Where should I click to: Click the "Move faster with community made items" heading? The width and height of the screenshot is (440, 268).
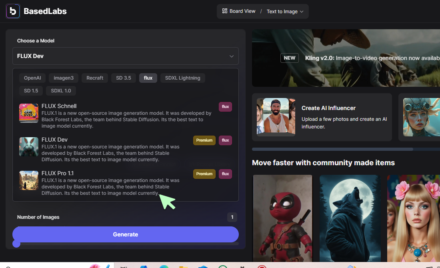click(x=323, y=163)
